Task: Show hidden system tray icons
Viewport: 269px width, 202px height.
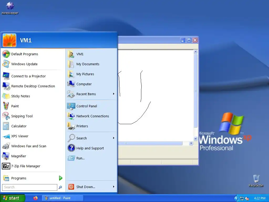Action: point(236,198)
